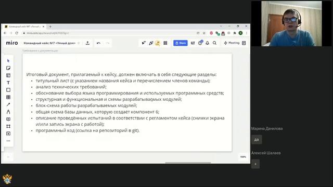Close the Miro browser tab
Viewport: 333px width, 187px height.
pos(43,26)
